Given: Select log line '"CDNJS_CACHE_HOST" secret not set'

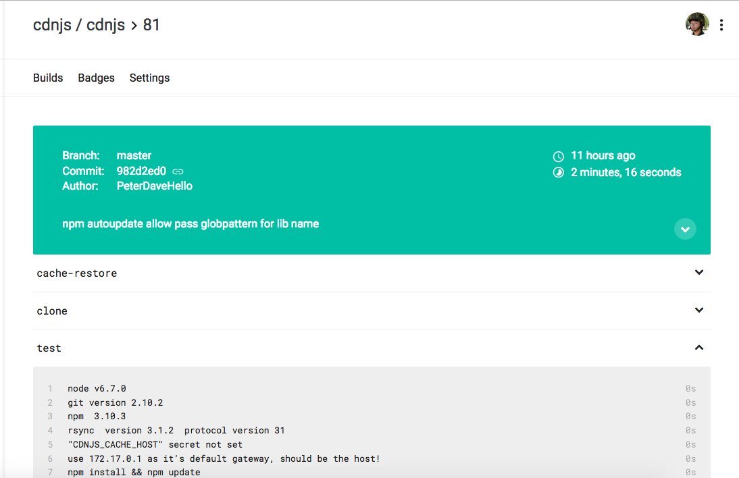Looking at the screenshot, I should click(155, 444).
